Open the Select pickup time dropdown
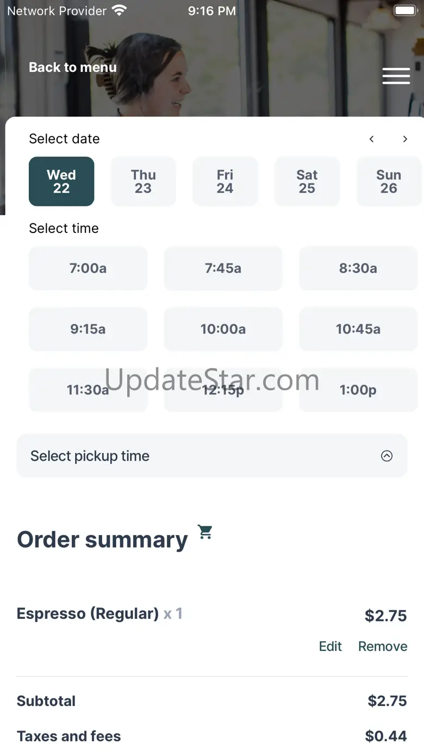424x755 pixels. point(212,456)
